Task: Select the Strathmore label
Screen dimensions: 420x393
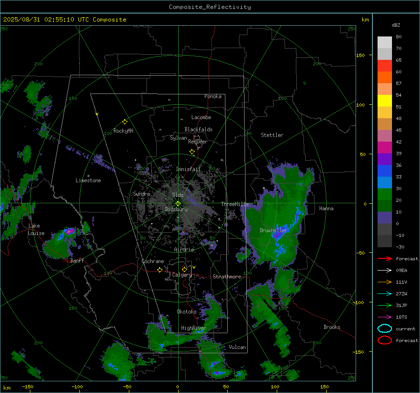Action: pyautogui.click(x=227, y=277)
